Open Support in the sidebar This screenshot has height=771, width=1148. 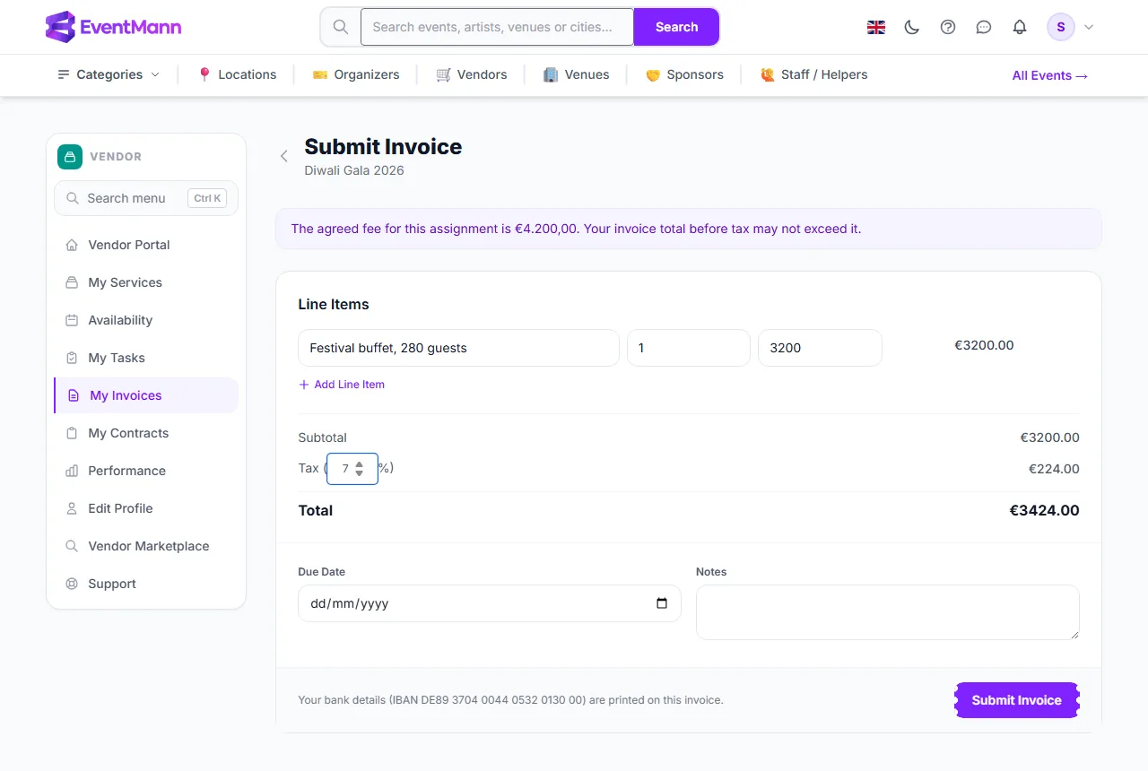pos(146,584)
